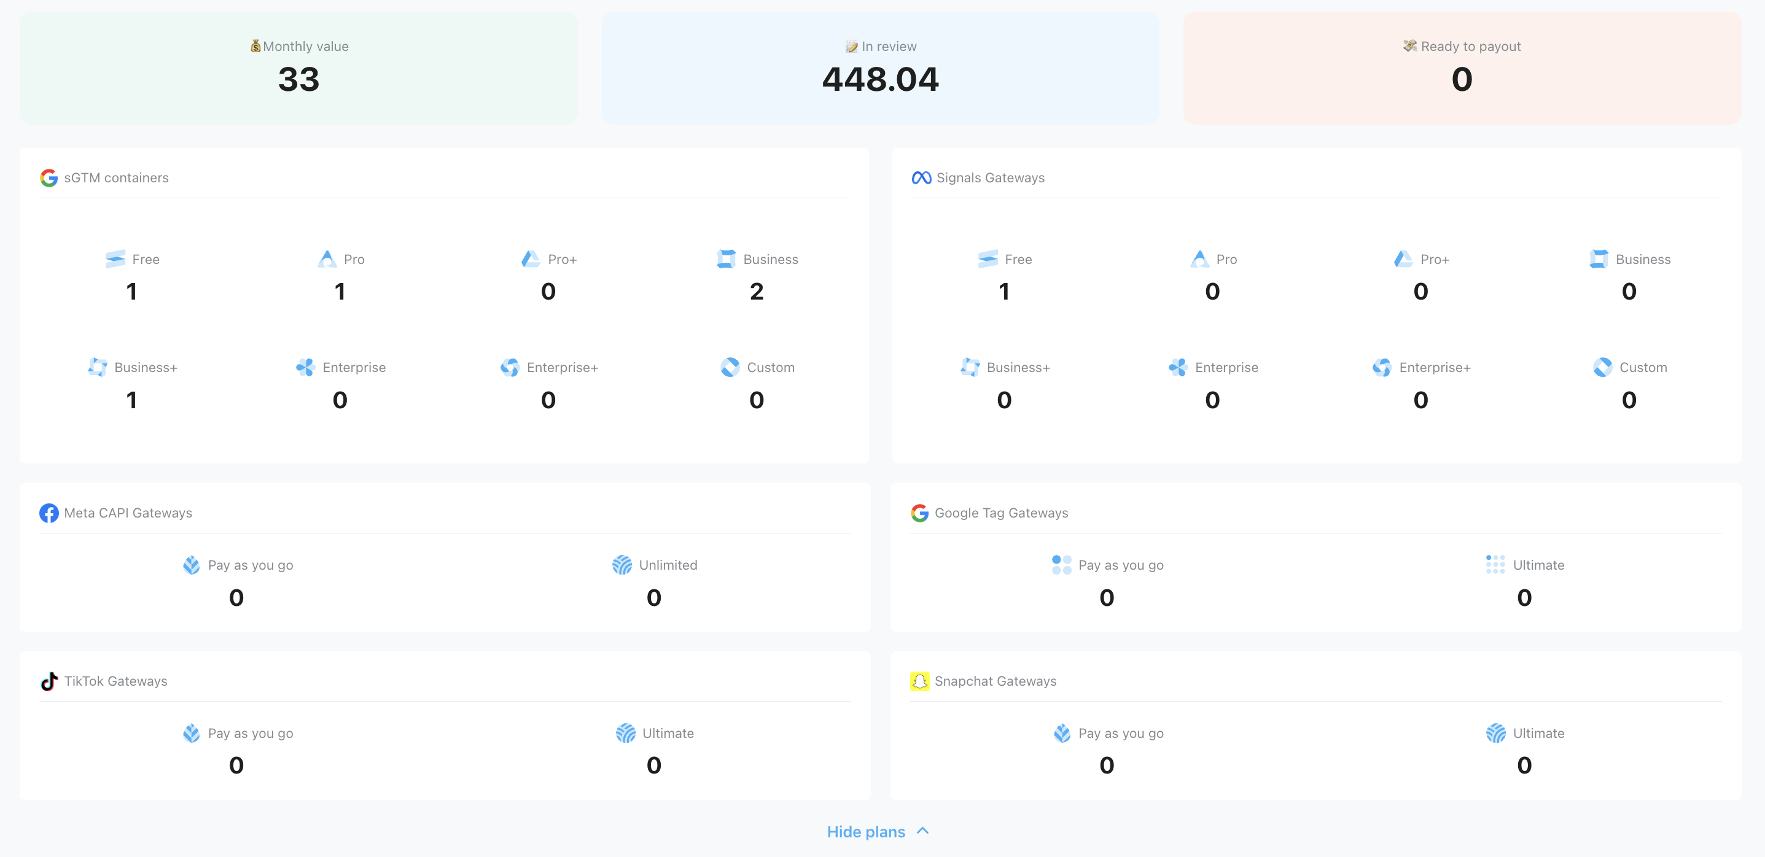
Task: Click Pay as you go icon in Snapchat Gateways
Action: click(1061, 733)
